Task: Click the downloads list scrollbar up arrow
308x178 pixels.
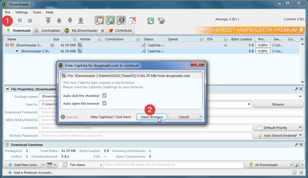Action: 302,44
